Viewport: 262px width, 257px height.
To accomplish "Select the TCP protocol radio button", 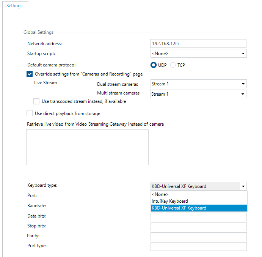I will [x=173, y=65].
